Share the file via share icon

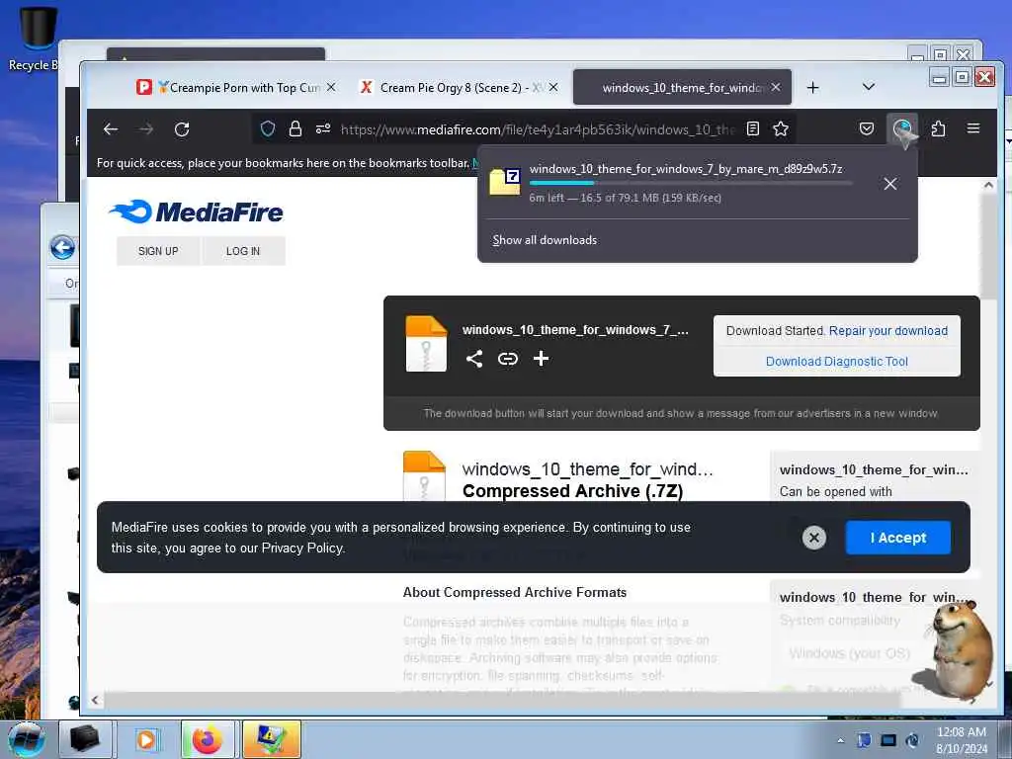pyautogui.click(x=474, y=359)
